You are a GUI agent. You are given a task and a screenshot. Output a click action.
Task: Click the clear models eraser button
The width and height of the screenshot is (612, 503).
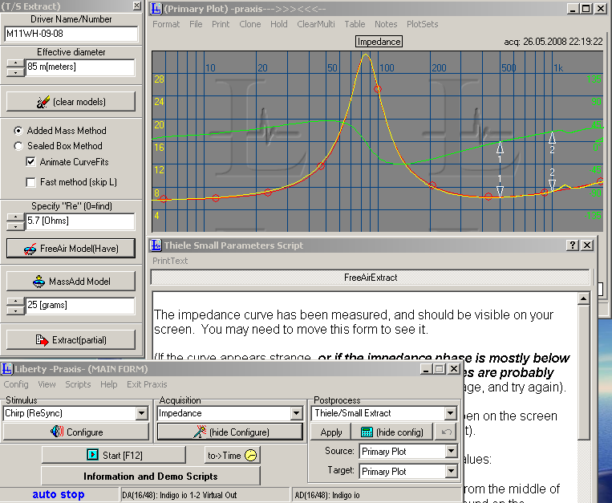pyautogui.click(x=71, y=102)
